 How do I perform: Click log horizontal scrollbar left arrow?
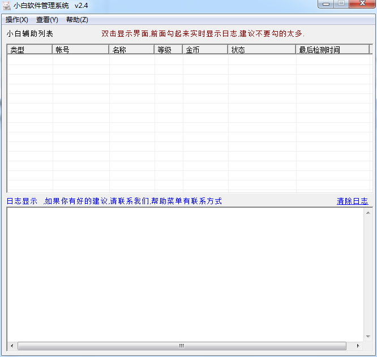pyautogui.click(x=12, y=346)
